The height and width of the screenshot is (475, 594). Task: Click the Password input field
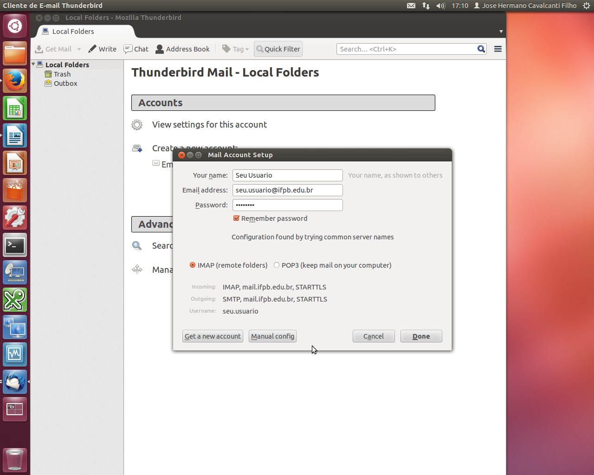(288, 205)
